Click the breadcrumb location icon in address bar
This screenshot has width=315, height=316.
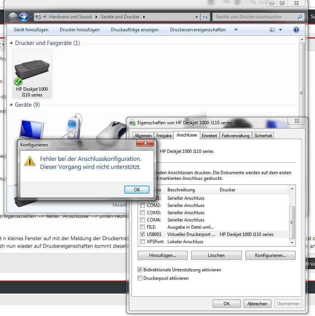(x=38, y=17)
